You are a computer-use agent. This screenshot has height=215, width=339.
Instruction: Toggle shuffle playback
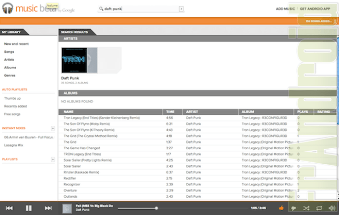(x=306, y=208)
